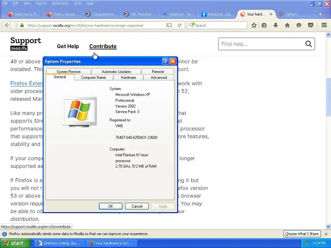Click the taskbar clock showing 9:24 PM
Image resolution: width=331 pixels, height=248 pixels.
tap(319, 243)
